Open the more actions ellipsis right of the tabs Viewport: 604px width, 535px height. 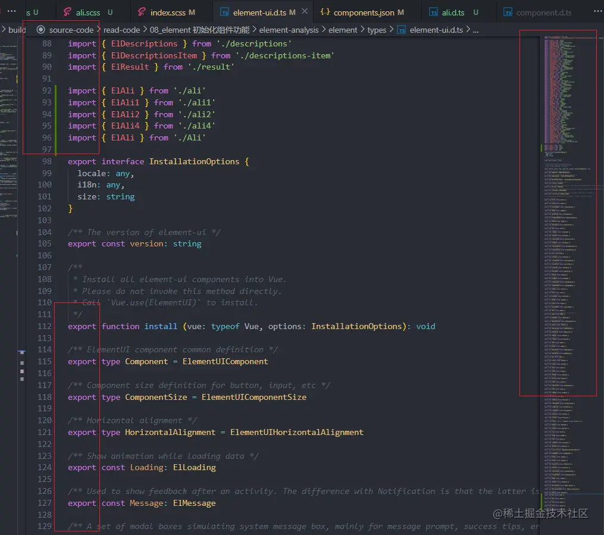597,11
